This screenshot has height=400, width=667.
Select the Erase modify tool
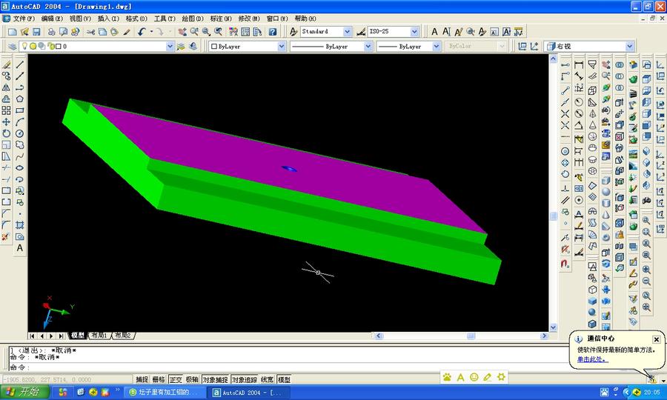(x=7, y=64)
